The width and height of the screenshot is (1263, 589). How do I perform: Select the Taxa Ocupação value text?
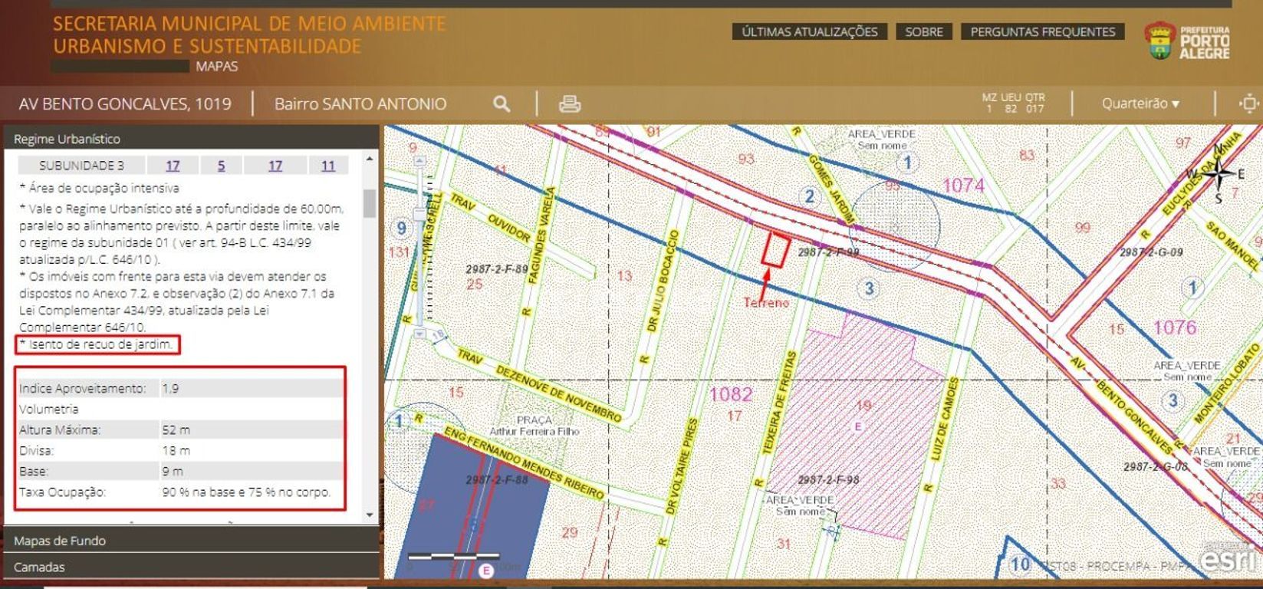[246, 492]
